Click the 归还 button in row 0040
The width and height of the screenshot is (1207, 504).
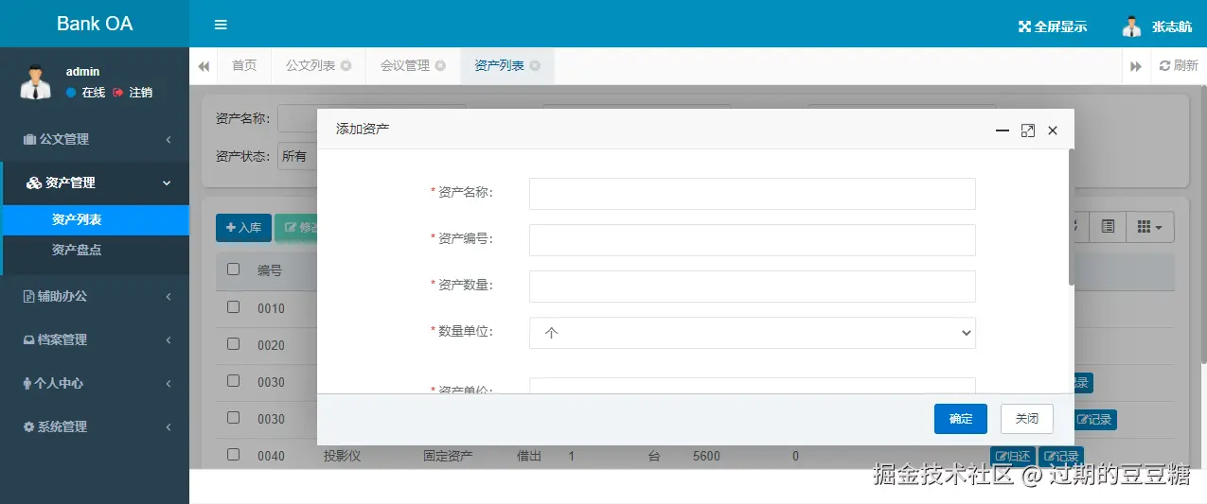[x=1012, y=457]
